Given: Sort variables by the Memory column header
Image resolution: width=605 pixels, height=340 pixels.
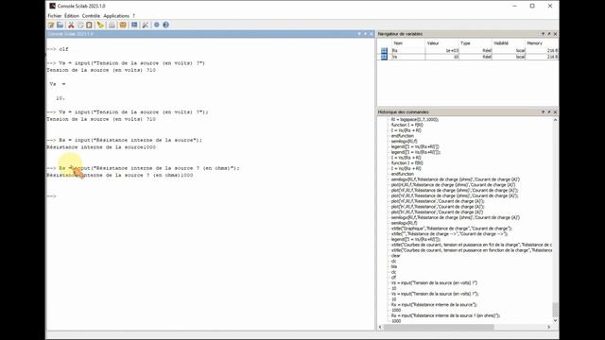Looking at the screenshot, I should coord(542,43).
